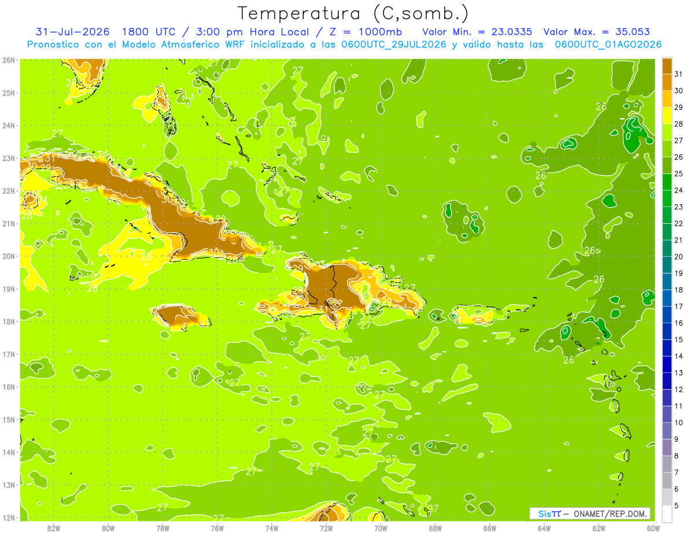Image resolution: width=694 pixels, height=536 pixels.
Task: Select longitude label "64W"
Action: point(544,528)
